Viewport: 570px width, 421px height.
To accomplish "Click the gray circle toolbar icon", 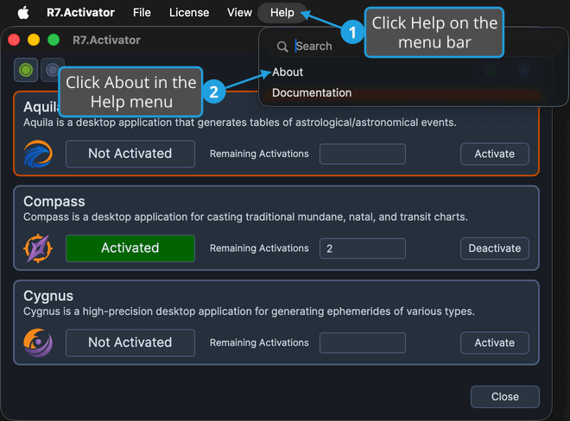I will click(x=53, y=70).
